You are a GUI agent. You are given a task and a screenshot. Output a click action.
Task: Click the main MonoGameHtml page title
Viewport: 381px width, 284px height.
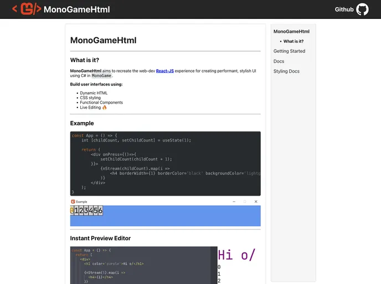tap(103, 40)
